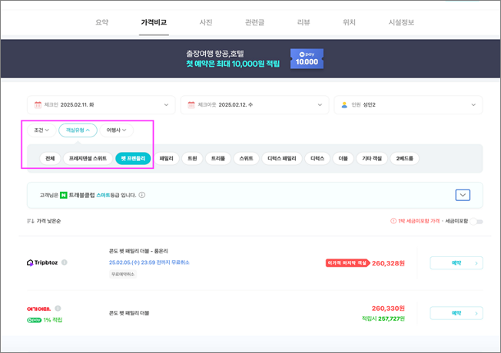This screenshot has height=353, width=501.
Task: Click the 예약 button for Tripbtoz
Action: pyautogui.click(x=456, y=263)
